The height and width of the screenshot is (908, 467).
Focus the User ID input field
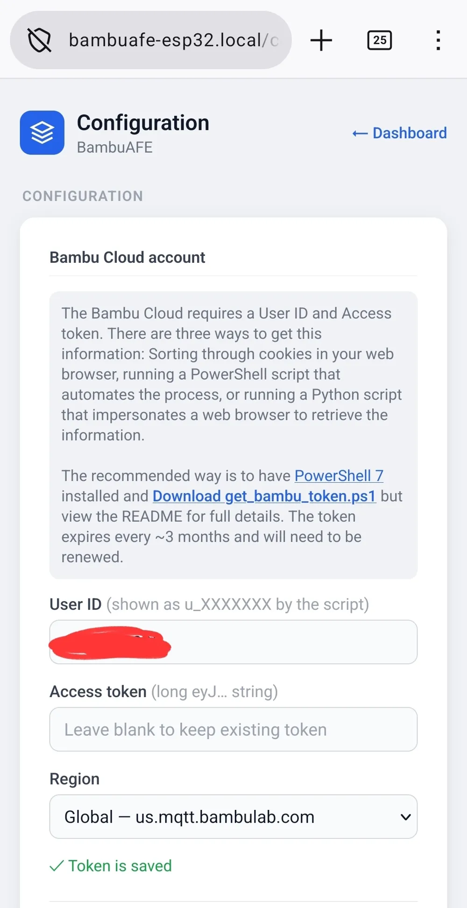(x=233, y=642)
